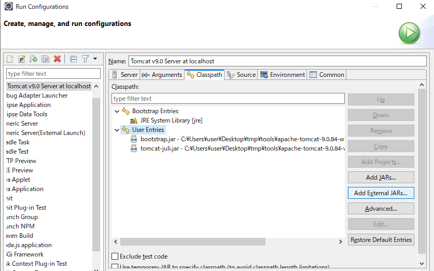Collapse all configurations in the tree
Viewport: 434px width, 271px height.
[x=73, y=59]
